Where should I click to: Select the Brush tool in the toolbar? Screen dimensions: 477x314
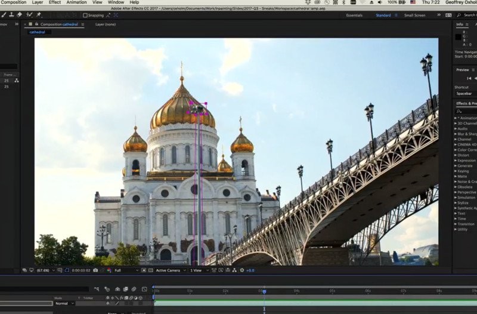pyautogui.click(x=4, y=14)
